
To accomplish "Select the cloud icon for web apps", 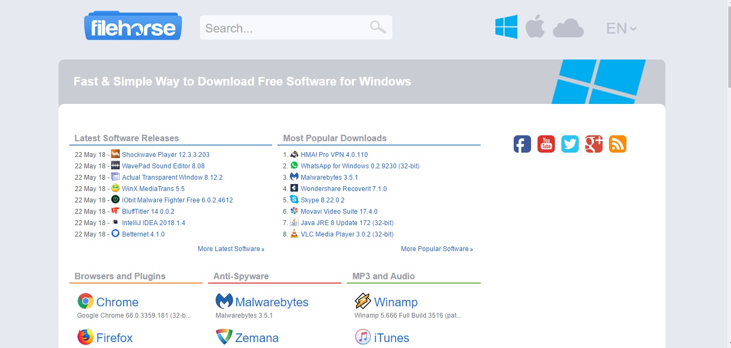I will coord(567,27).
